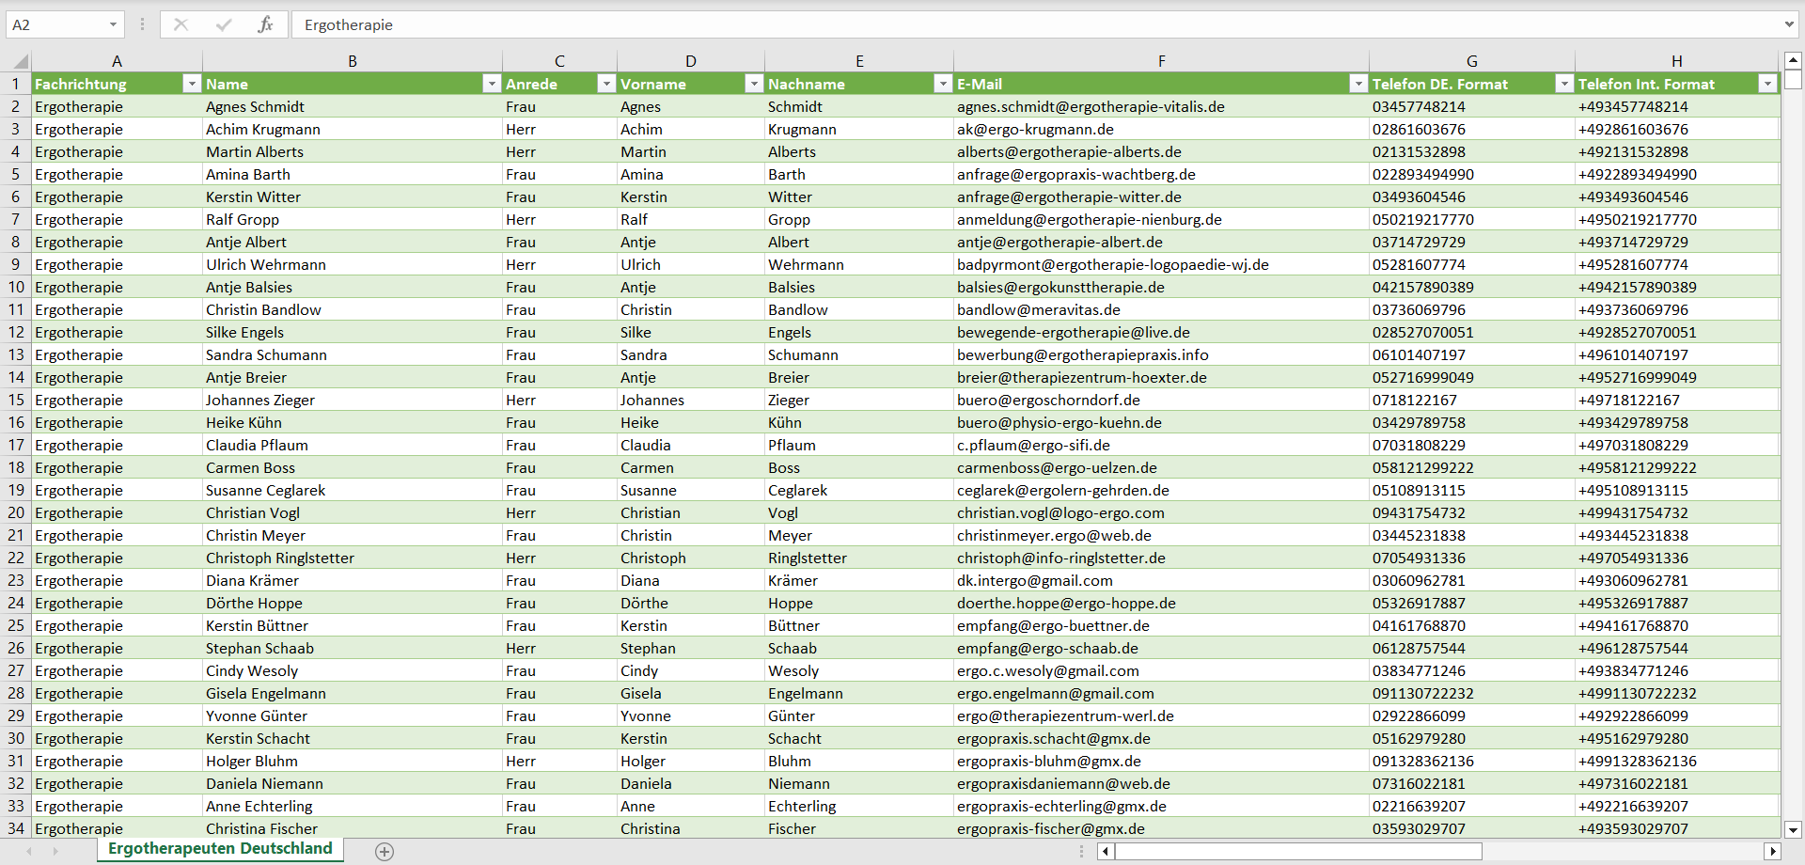The height and width of the screenshot is (865, 1805).
Task: Click the sheet tab bar splitter dots
Action: click(1081, 851)
